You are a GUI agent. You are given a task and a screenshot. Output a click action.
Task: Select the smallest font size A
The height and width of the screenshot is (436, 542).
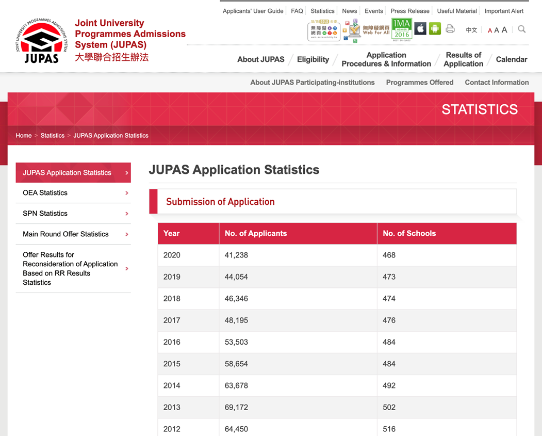(490, 30)
